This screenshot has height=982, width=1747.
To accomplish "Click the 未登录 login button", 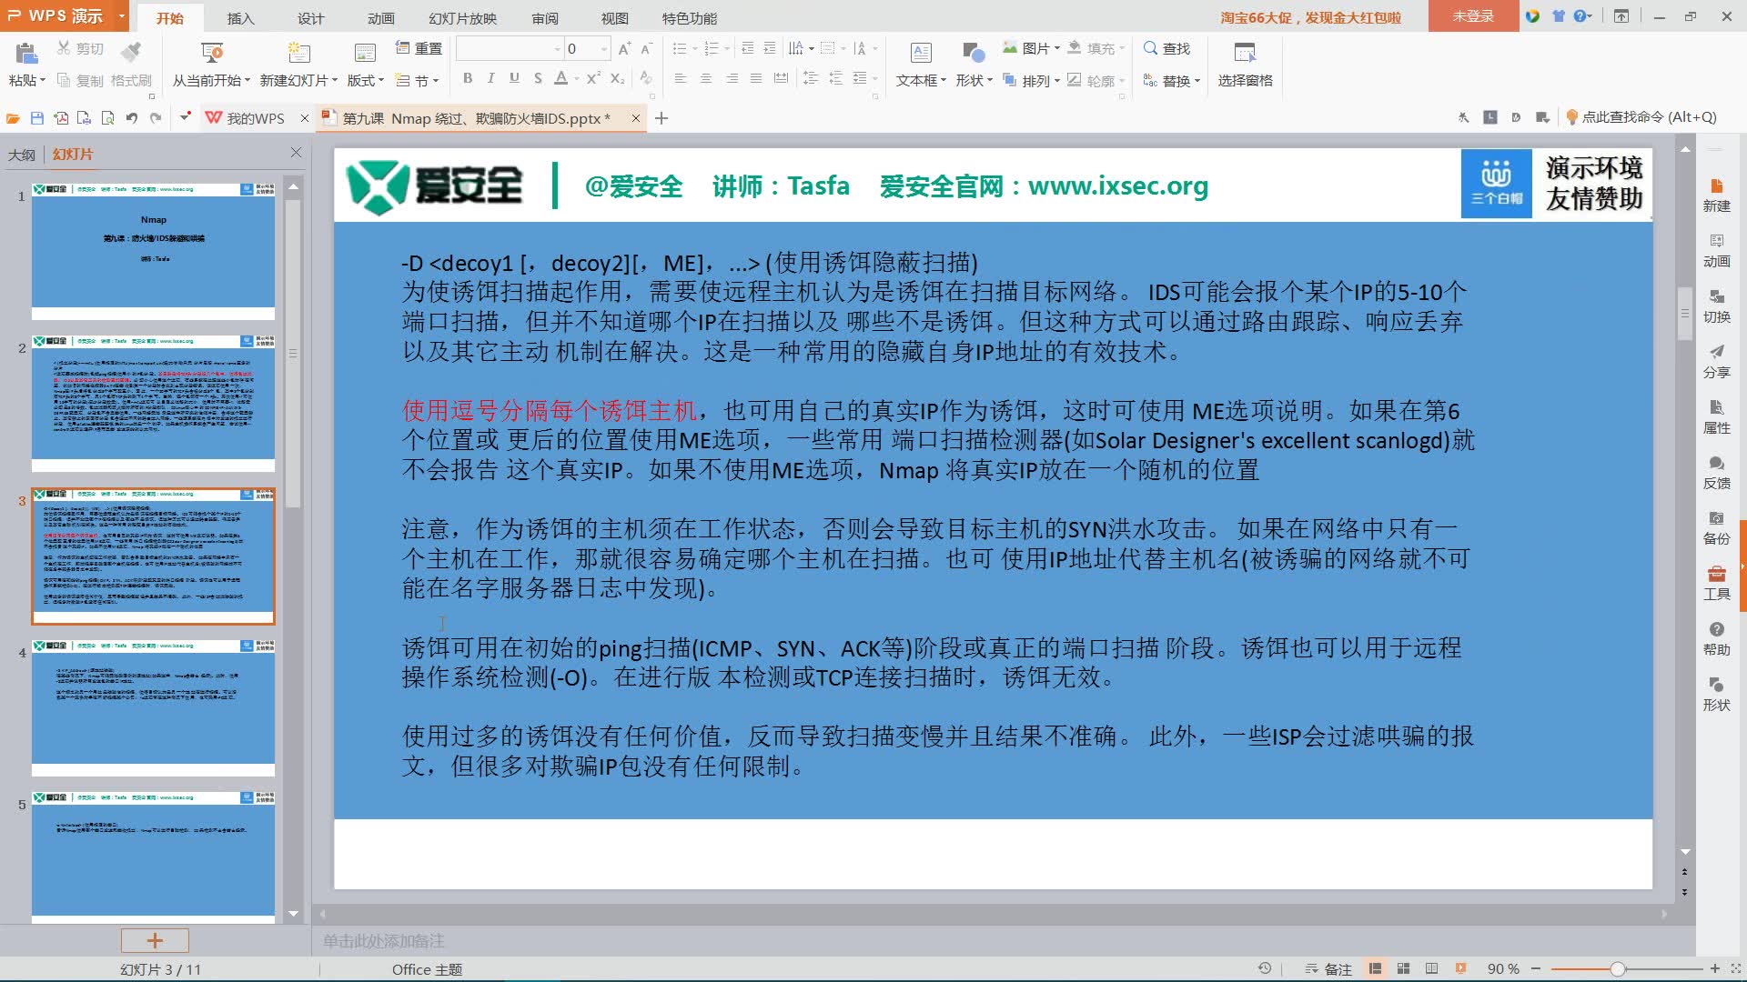I will coord(1472,15).
